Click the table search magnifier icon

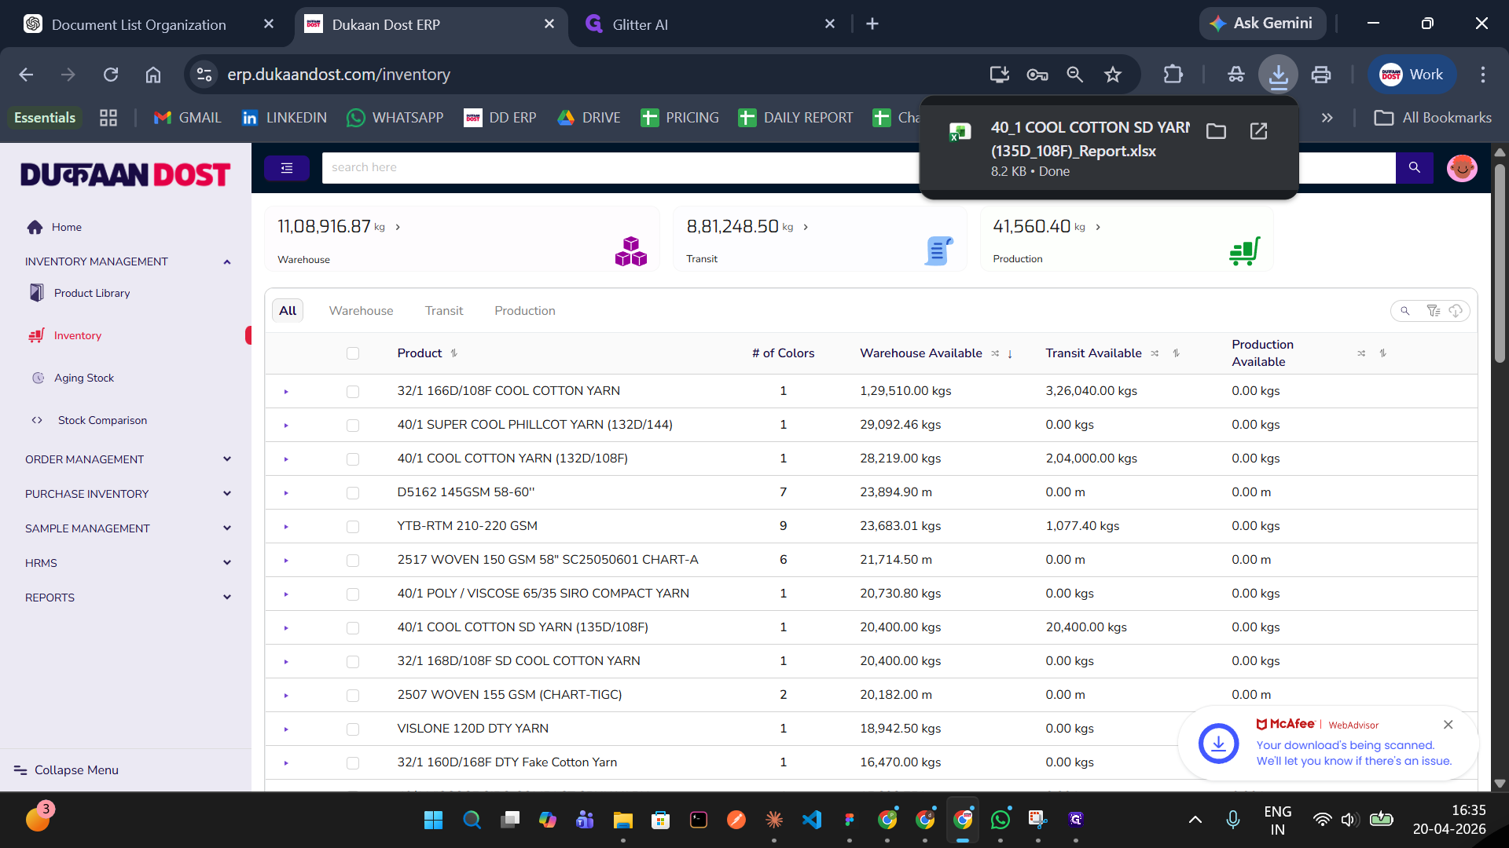1405,311
